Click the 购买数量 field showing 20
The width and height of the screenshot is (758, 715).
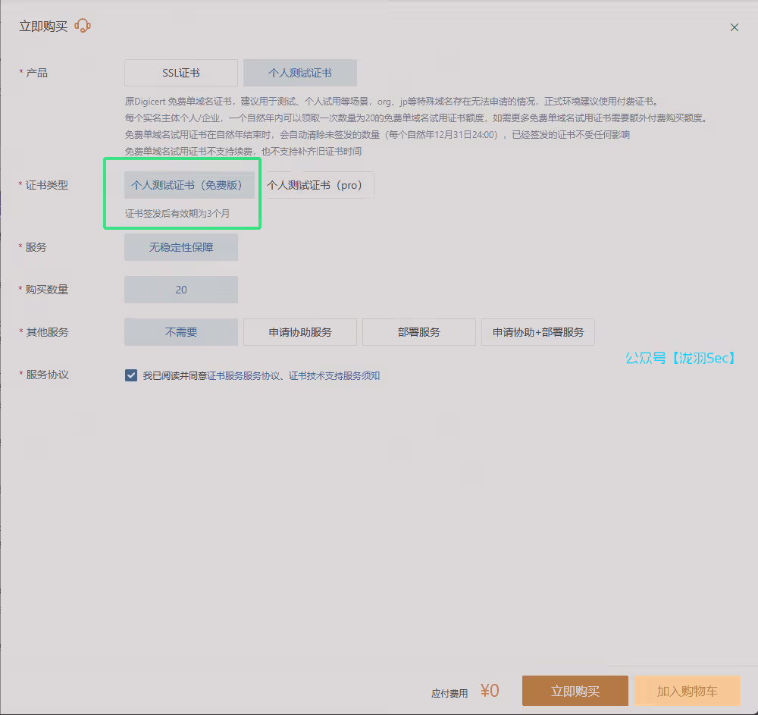pyautogui.click(x=181, y=290)
